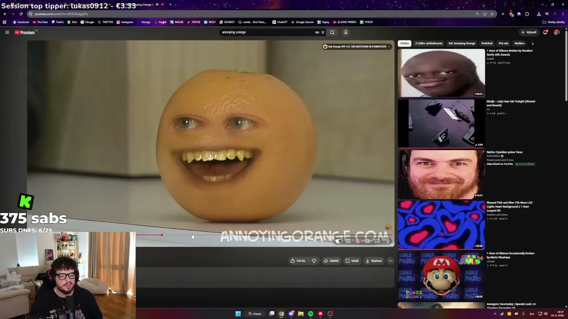This screenshot has width=568, height=319.
Task: Open Modjo Lady Hear Me Tonight thumbnail
Action: click(x=442, y=123)
